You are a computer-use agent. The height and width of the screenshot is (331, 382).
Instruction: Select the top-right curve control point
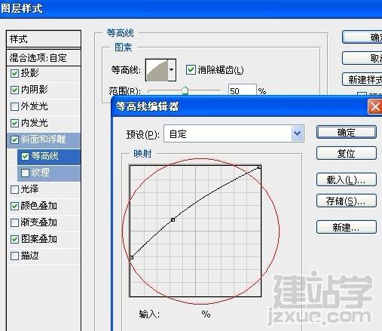259,167
